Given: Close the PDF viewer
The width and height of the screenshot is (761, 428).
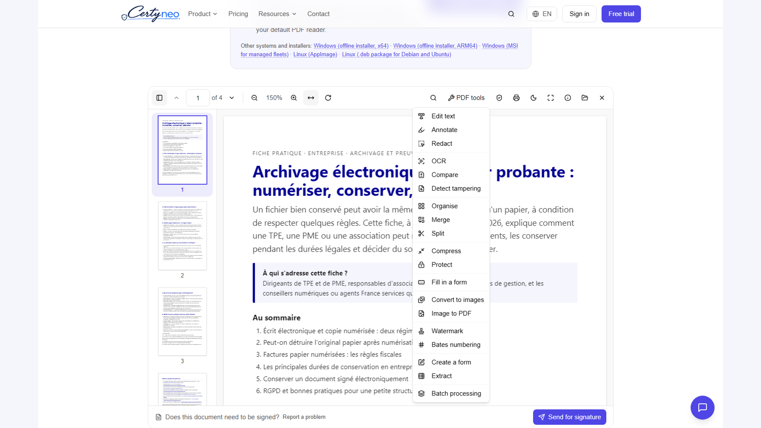Looking at the screenshot, I should click(602, 98).
